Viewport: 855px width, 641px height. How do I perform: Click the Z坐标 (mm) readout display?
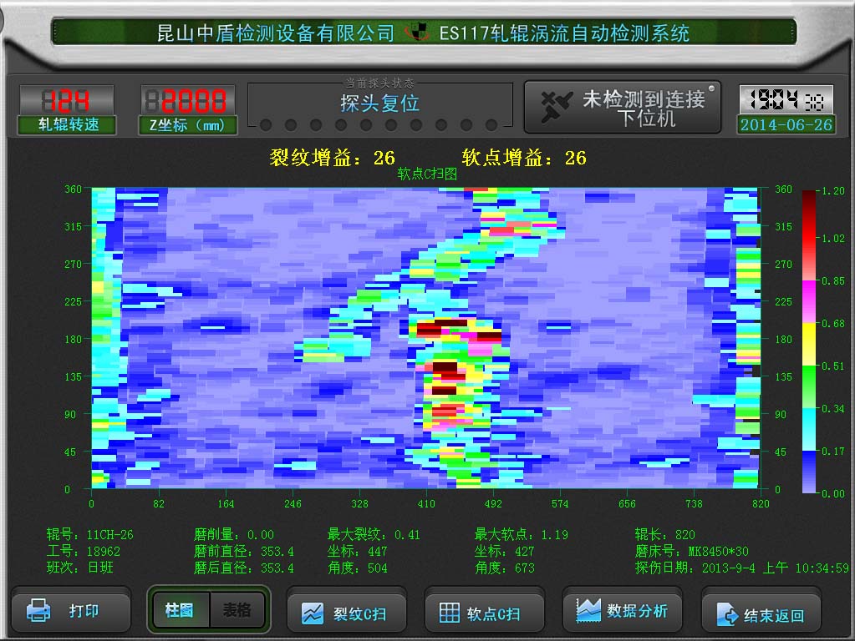point(187,101)
